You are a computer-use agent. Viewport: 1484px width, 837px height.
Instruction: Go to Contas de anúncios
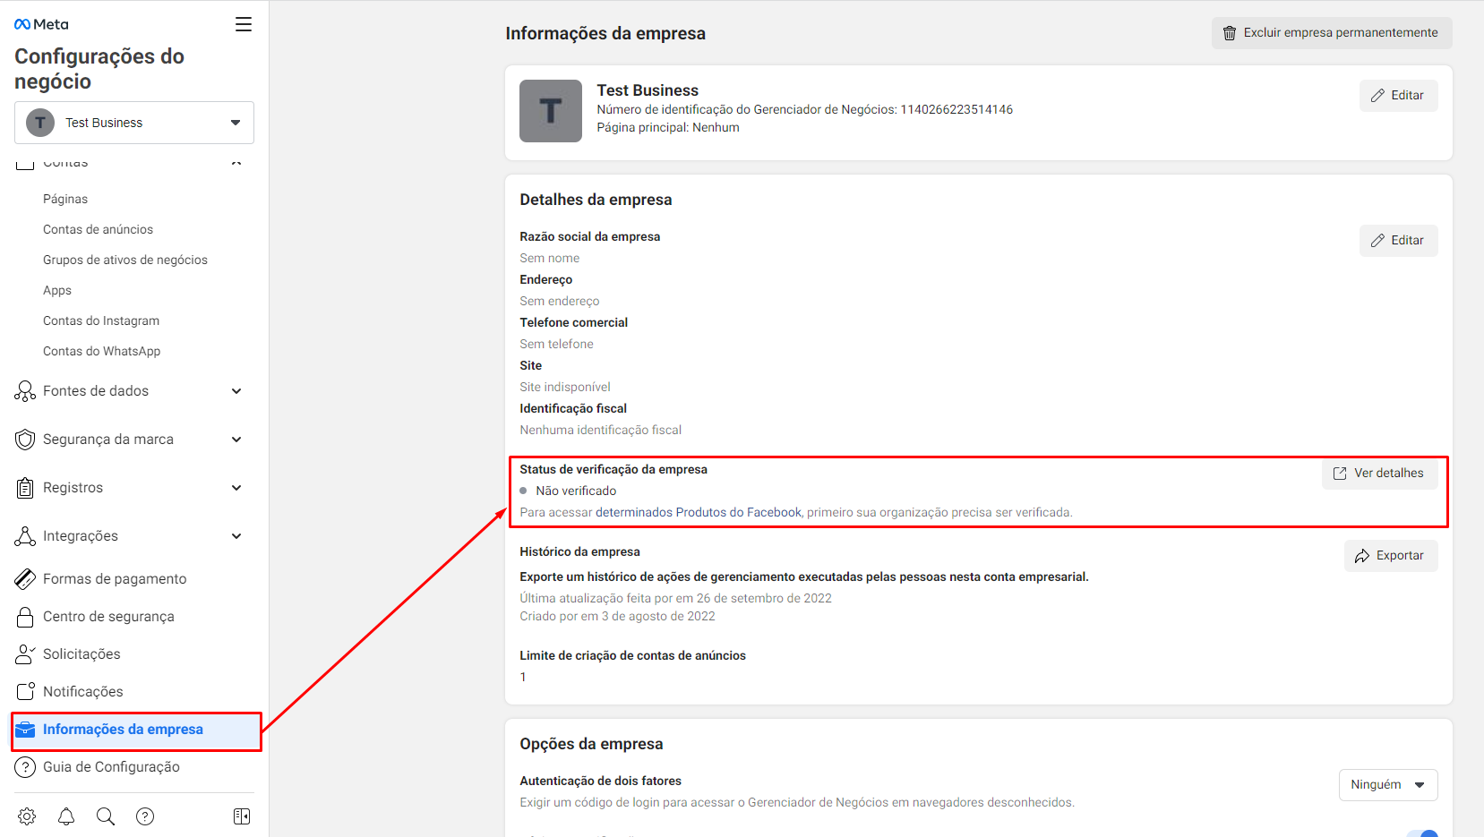coord(98,229)
